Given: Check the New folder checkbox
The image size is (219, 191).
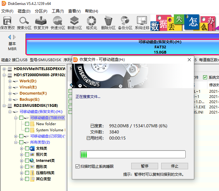Looking at the screenshot, I should click(27, 124).
